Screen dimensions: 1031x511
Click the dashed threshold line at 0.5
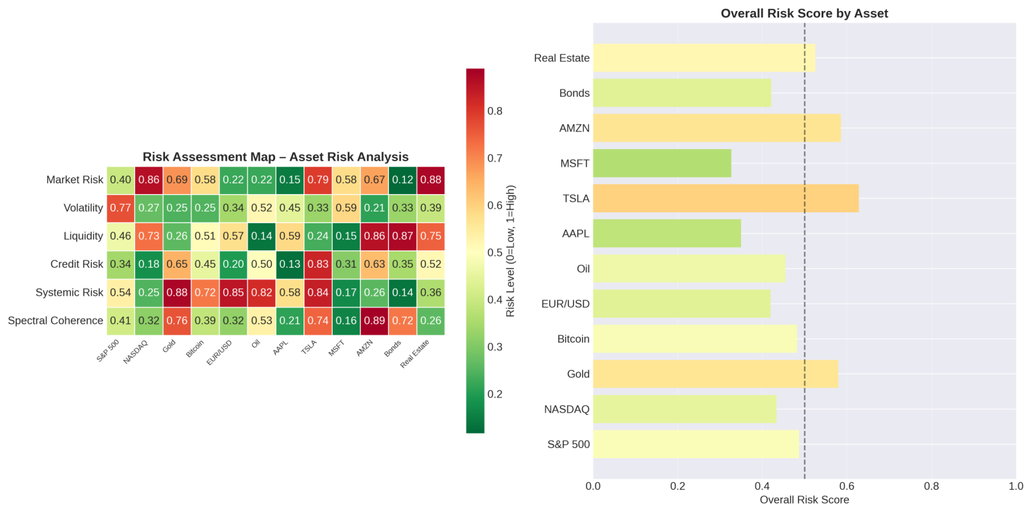804,251
